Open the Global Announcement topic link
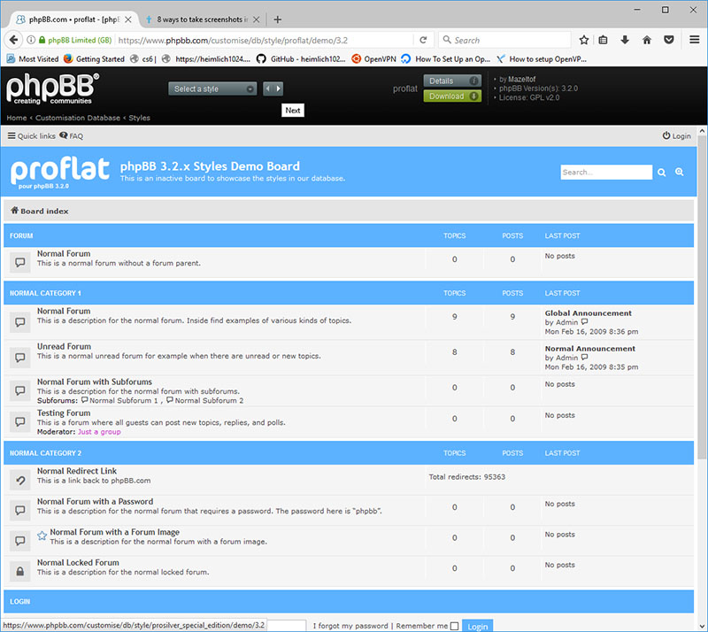Screen dimensions: 708x632 tap(588, 312)
